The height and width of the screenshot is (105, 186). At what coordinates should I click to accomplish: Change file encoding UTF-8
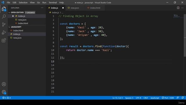[x=138, y=98]
